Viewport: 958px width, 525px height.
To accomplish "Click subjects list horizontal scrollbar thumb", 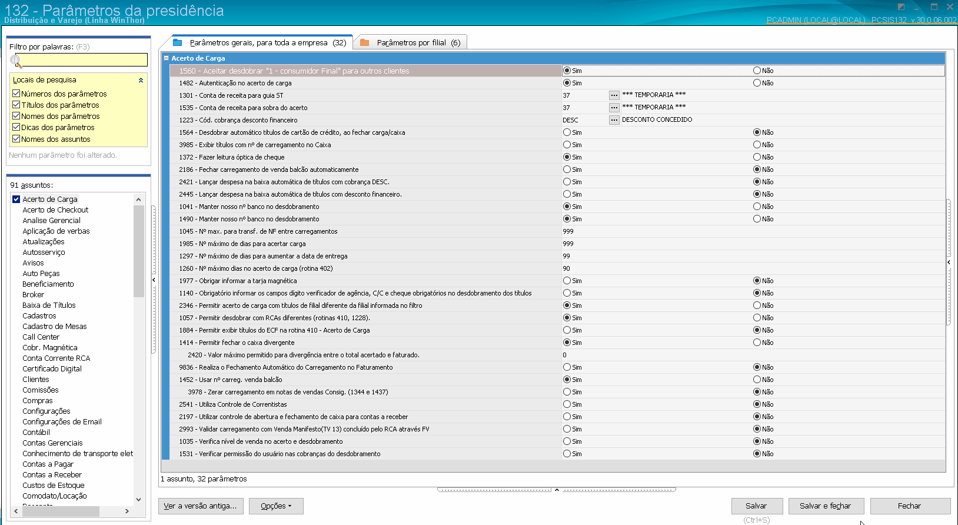I will (61, 511).
